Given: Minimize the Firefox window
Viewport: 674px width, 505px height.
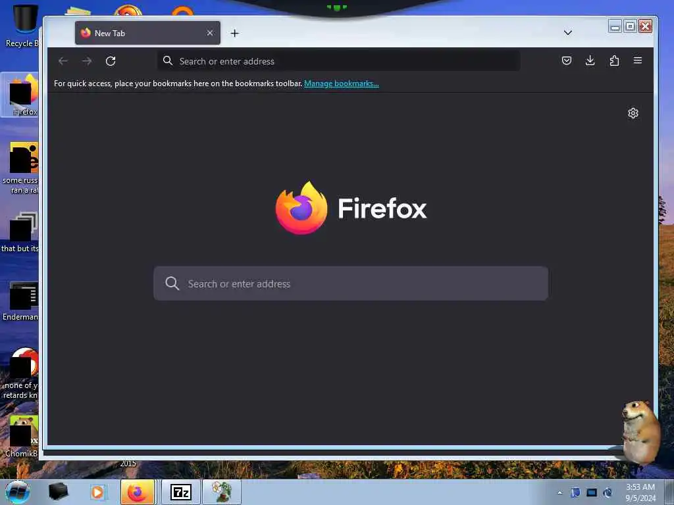Looking at the screenshot, I should (x=615, y=26).
